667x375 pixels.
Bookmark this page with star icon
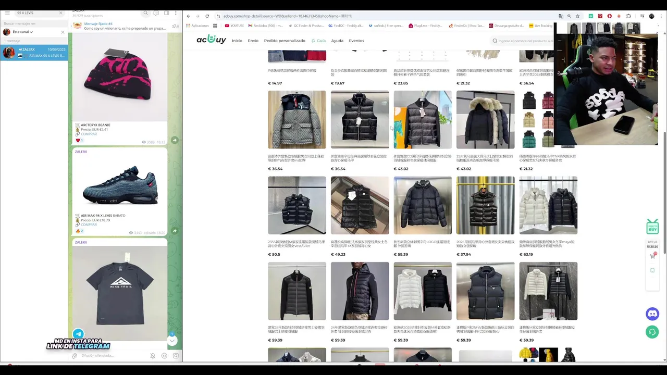577,16
